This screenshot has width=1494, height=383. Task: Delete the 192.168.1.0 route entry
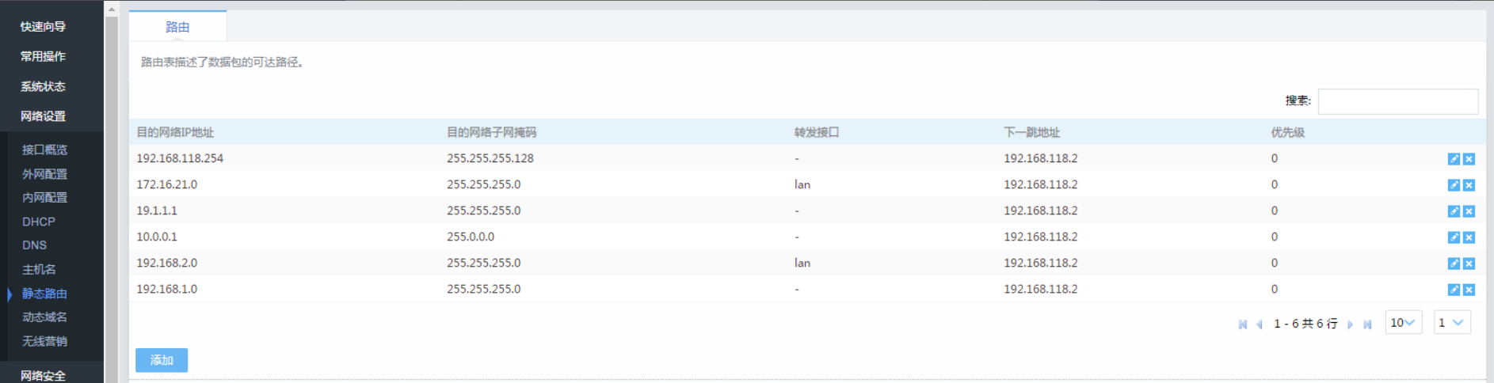[1469, 290]
